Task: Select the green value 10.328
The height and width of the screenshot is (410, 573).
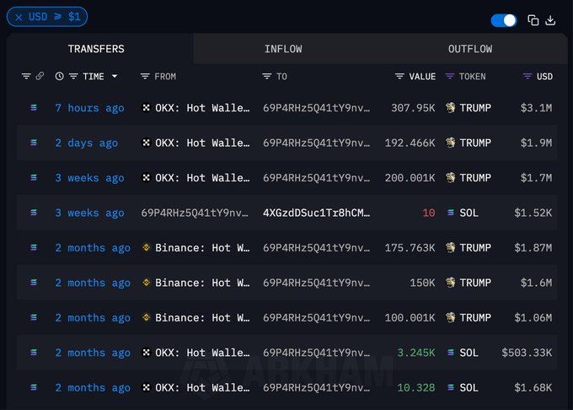Action: [x=416, y=387]
